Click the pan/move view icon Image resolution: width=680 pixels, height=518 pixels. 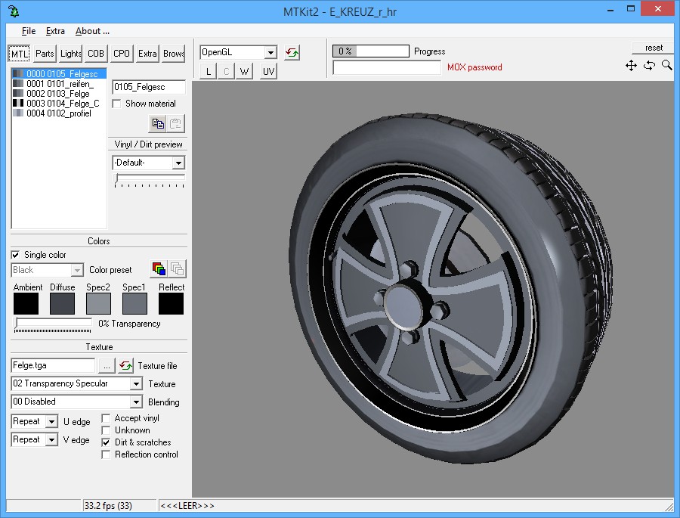pyautogui.click(x=631, y=66)
